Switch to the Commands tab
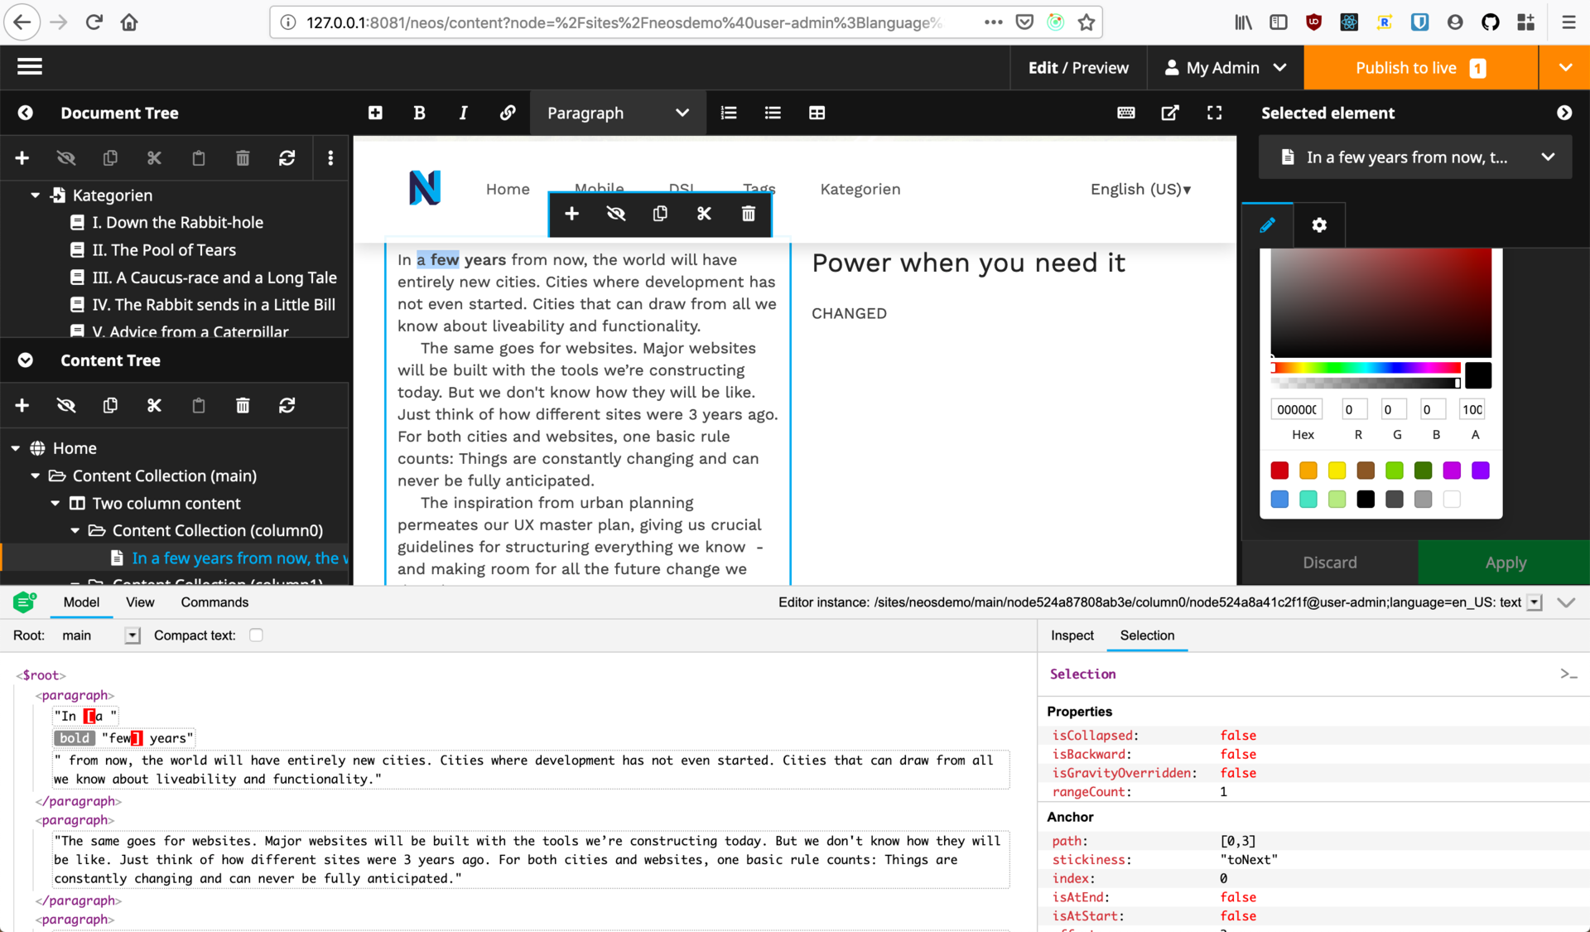This screenshot has width=1590, height=932. tap(214, 602)
